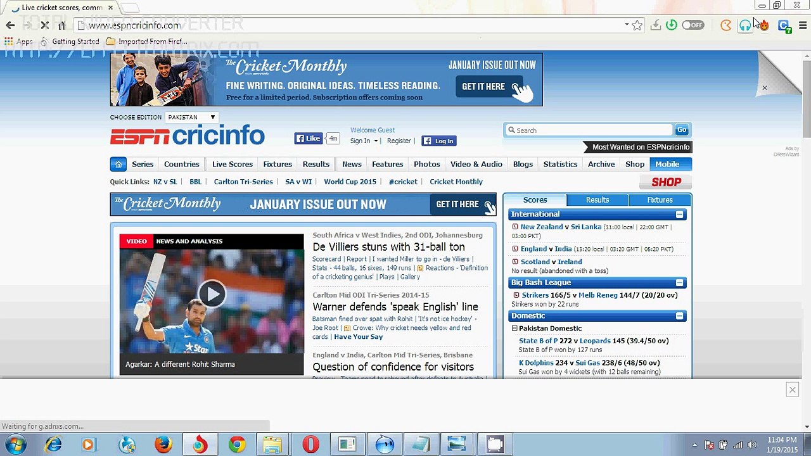Close the Live cricket scores browser tab
Viewport: 811px width, 456px height.
pos(110,8)
